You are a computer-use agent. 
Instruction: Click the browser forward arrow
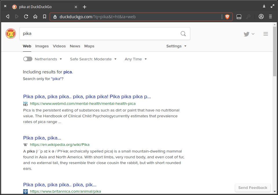[x=17, y=17]
